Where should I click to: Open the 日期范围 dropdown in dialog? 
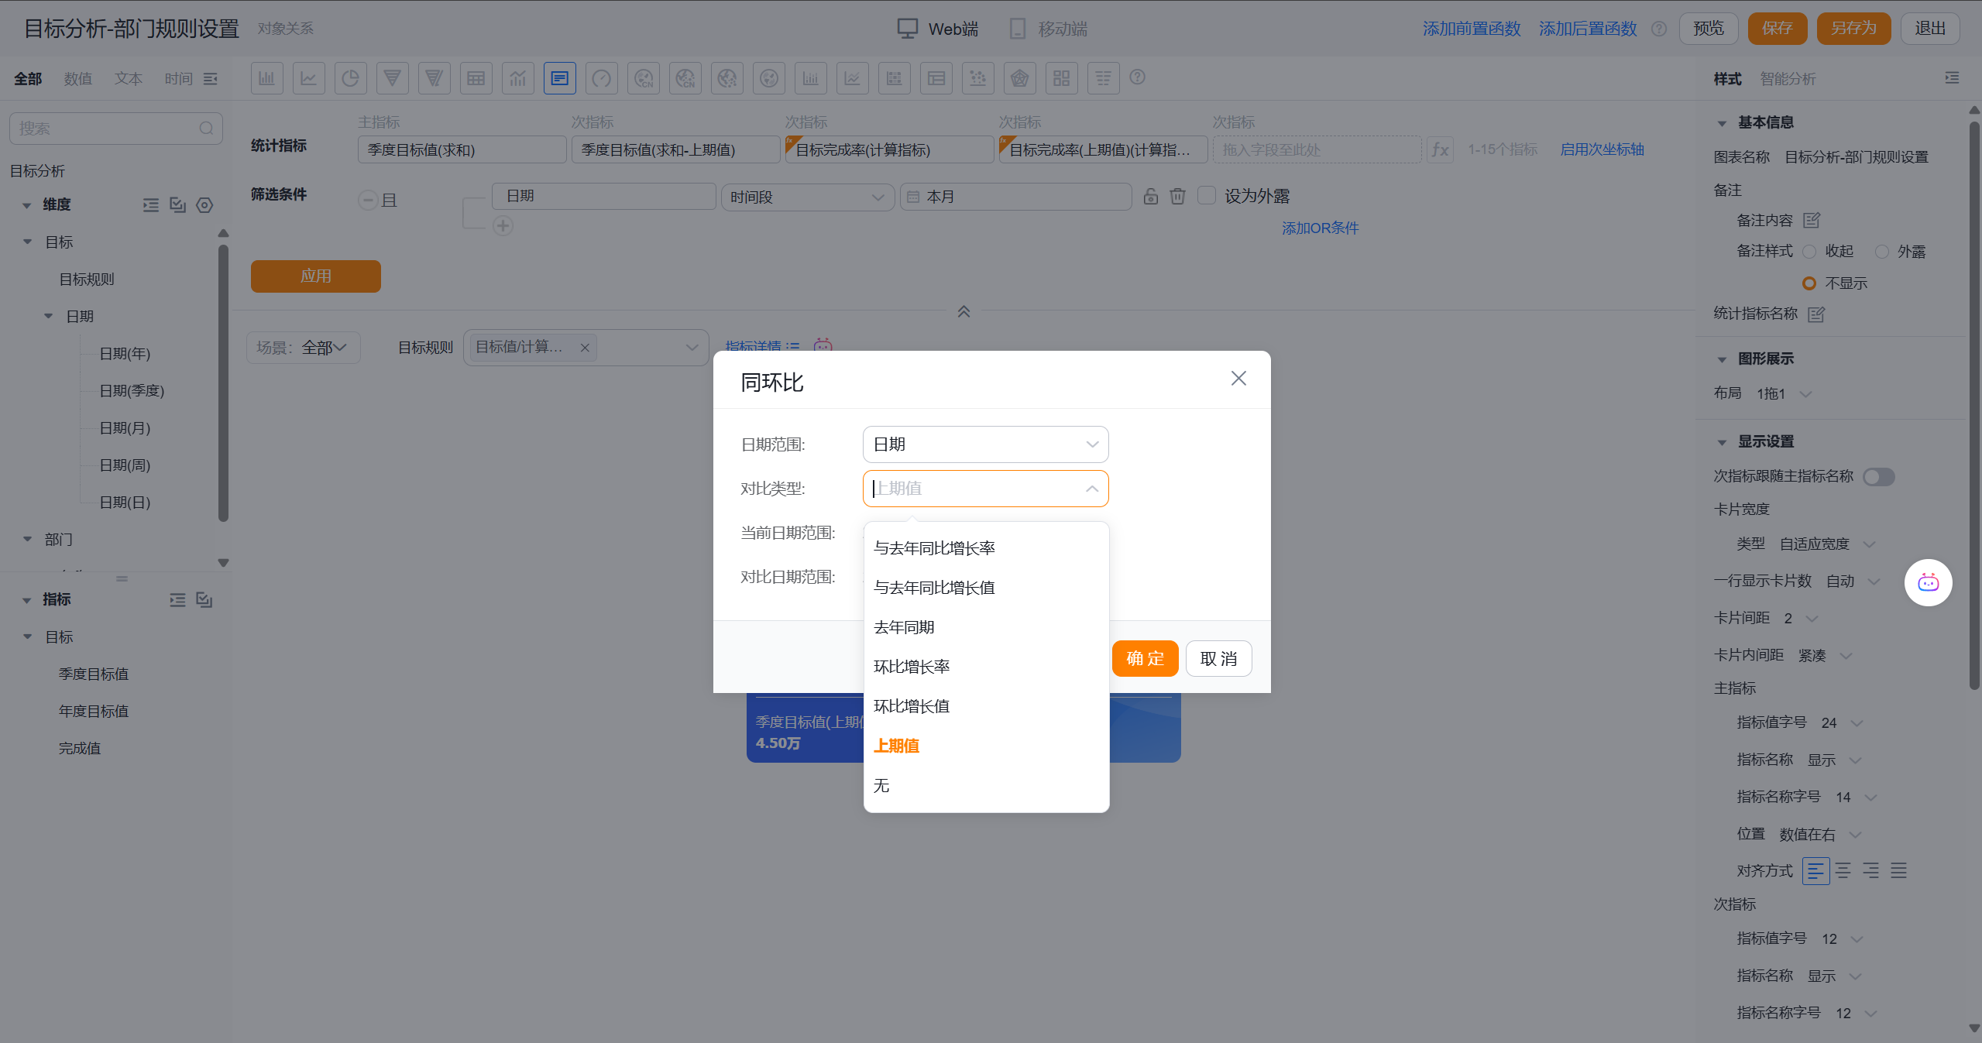984,444
